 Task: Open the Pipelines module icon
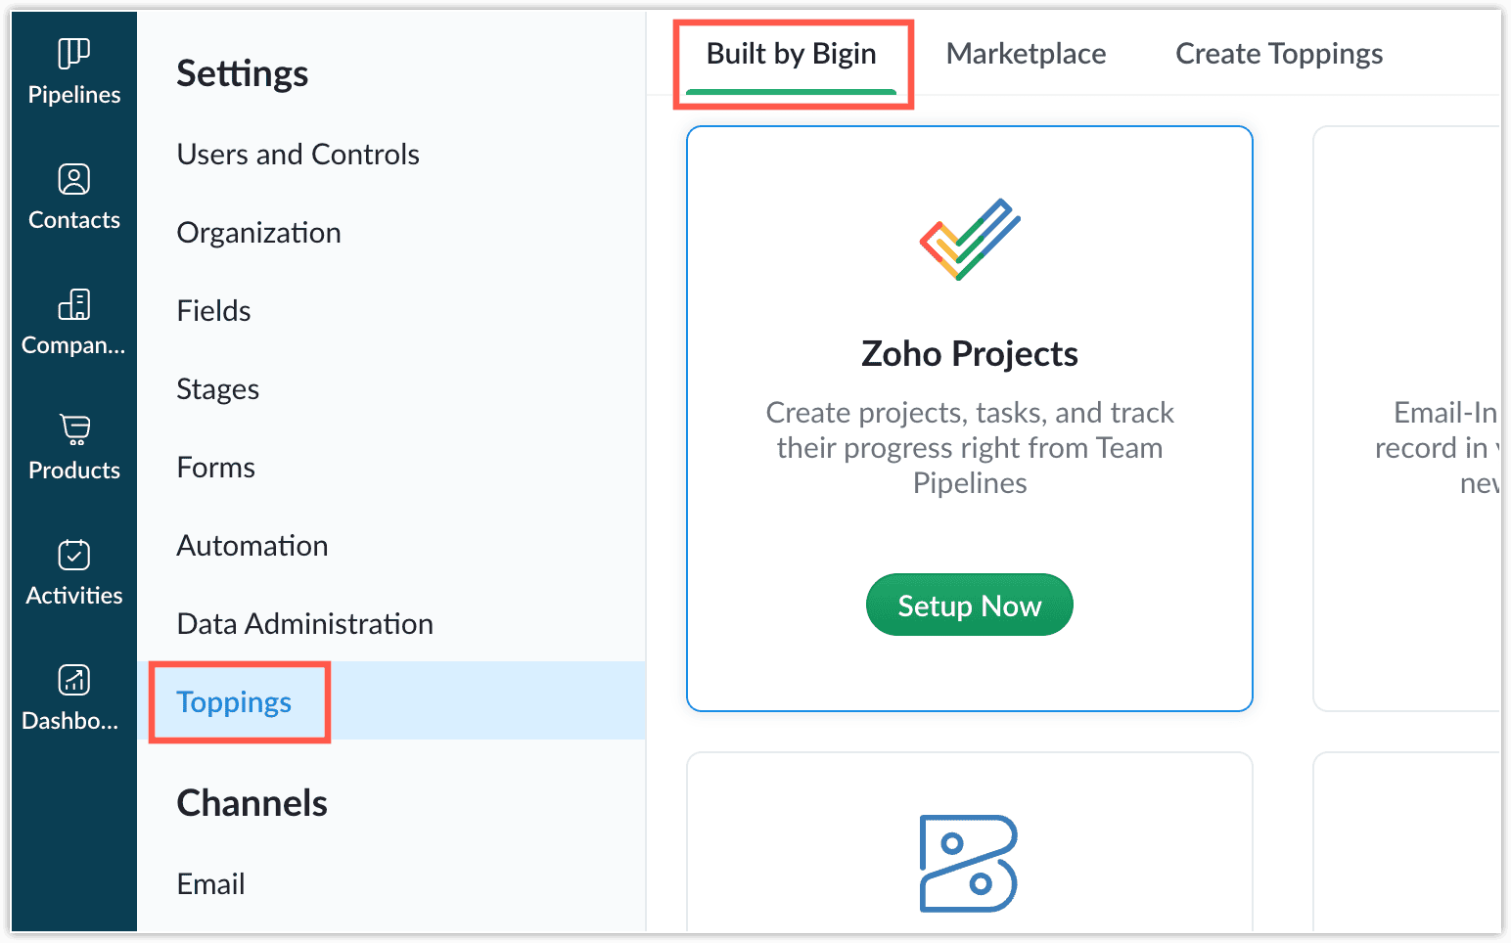click(74, 53)
